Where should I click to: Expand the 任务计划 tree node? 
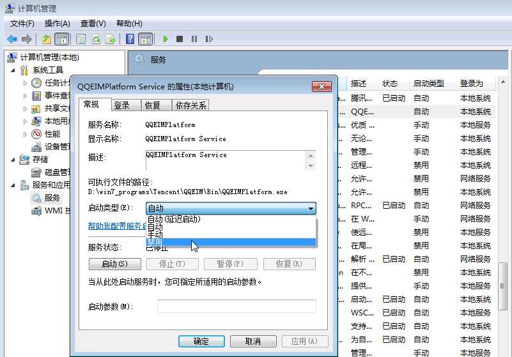[25, 83]
